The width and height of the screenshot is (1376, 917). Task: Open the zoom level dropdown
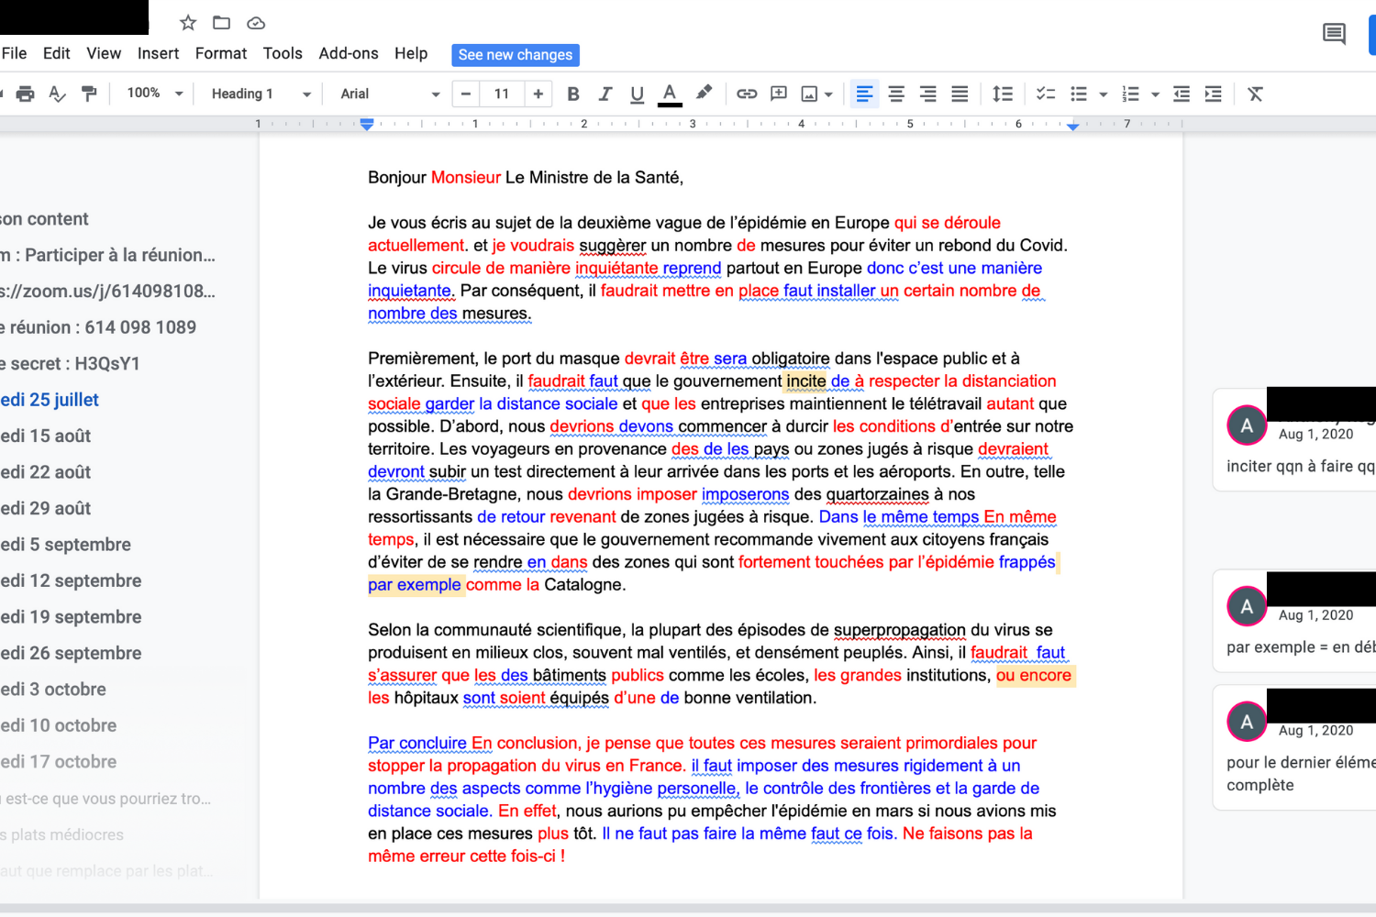point(154,94)
